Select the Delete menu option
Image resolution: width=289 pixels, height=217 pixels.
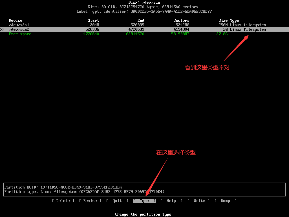coord(63,201)
